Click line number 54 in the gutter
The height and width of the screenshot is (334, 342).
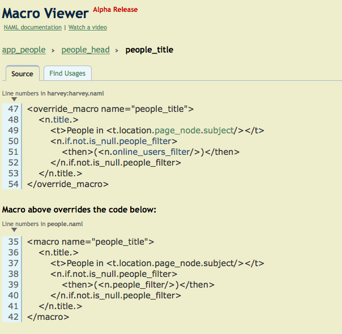tap(13, 184)
